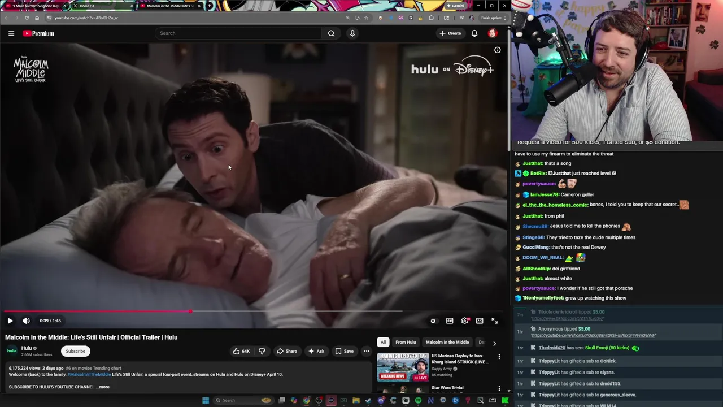Open Chrome from the taskbar
The height and width of the screenshot is (407, 723).
tap(306, 400)
